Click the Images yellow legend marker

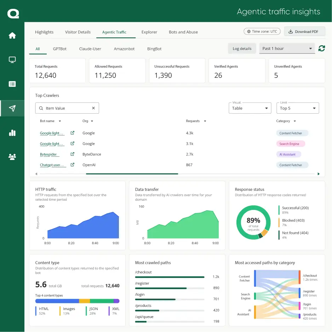click(60, 311)
